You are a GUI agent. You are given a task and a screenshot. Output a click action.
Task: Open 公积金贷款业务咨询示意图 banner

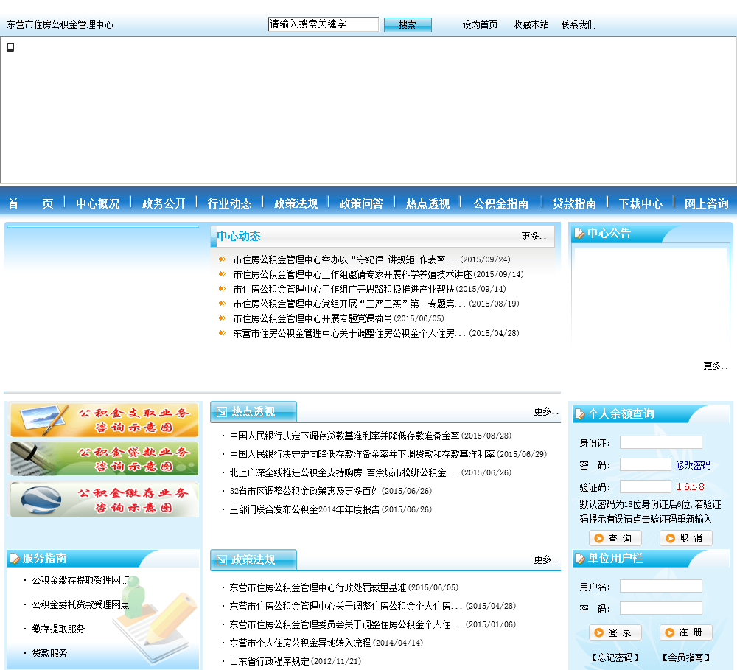[105, 459]
